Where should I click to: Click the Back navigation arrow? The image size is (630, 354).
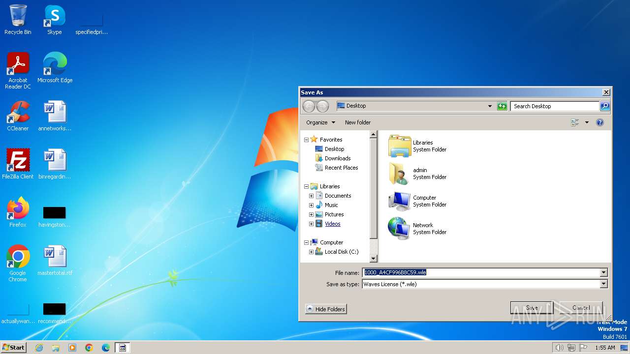[309, 106]
